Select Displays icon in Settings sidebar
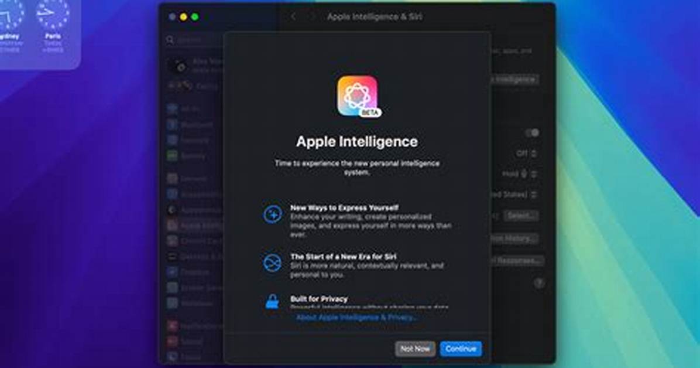700x368 pixels. pos(172,272)
